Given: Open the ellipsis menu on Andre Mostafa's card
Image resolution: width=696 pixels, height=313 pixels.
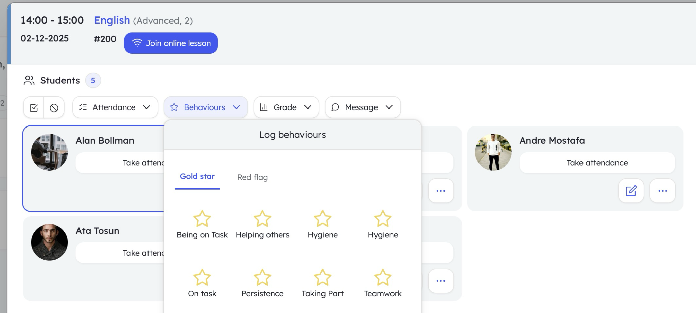Looking at the screenshot, I should 662,191.
